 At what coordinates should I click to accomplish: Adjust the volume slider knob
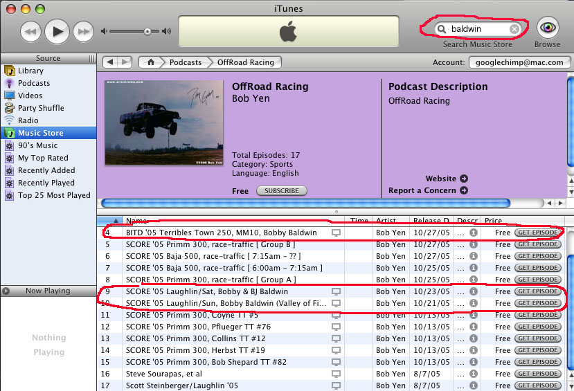[147, 32]
